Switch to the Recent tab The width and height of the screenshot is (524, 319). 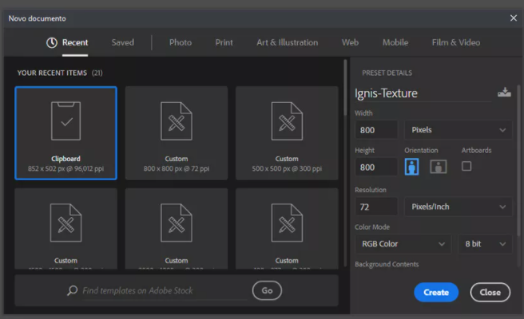(x=75, y=43)
